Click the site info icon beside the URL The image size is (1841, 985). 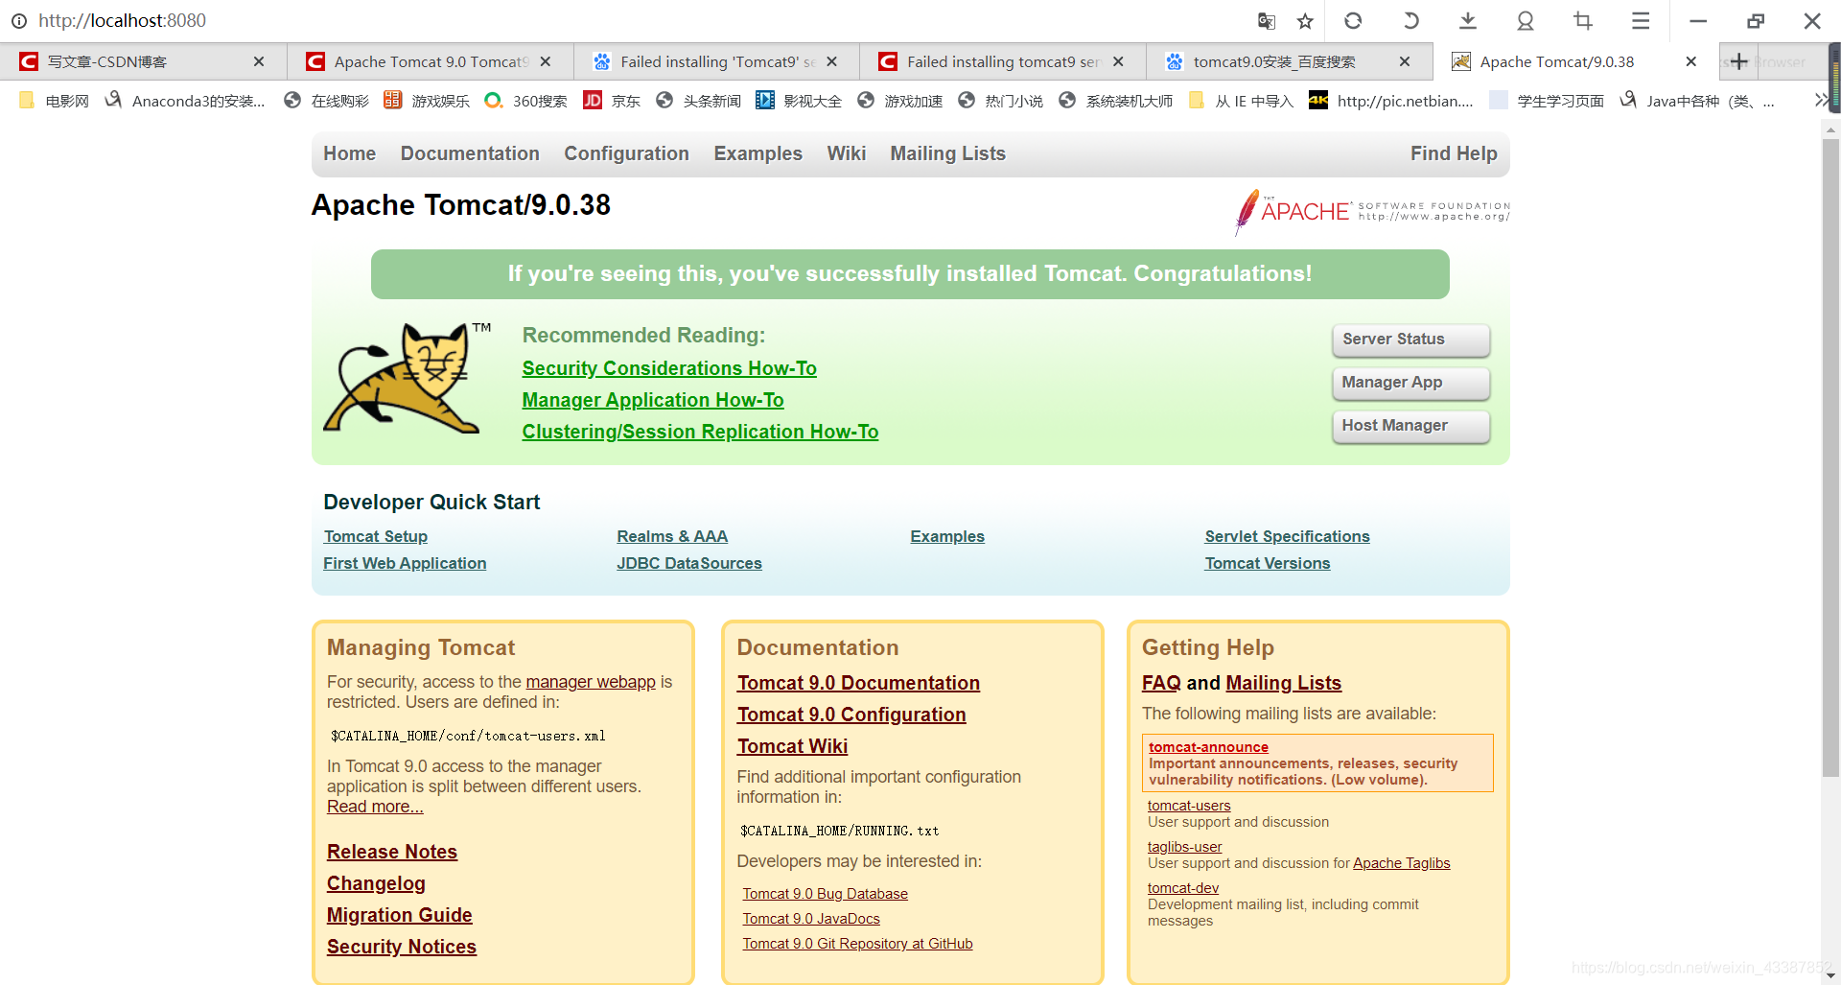click(19, 21)
